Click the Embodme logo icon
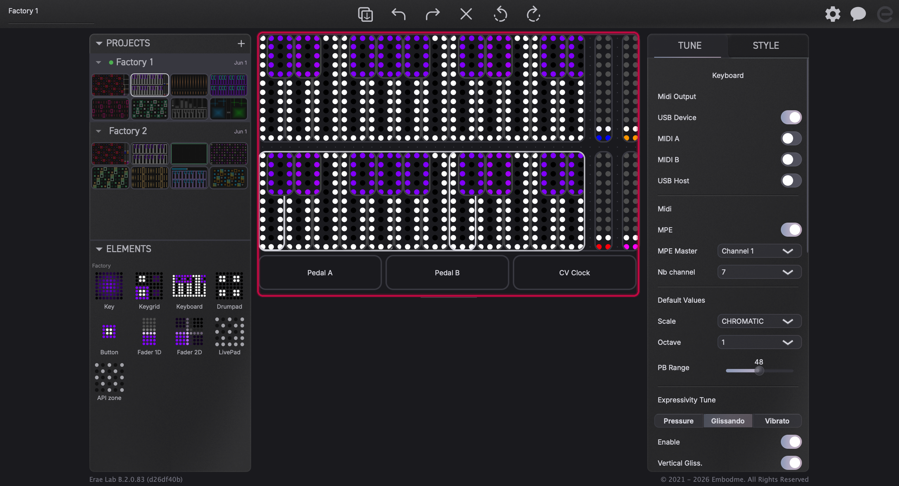Image resolution: width=899 pixels, height=486 pixels. (885, 14)
